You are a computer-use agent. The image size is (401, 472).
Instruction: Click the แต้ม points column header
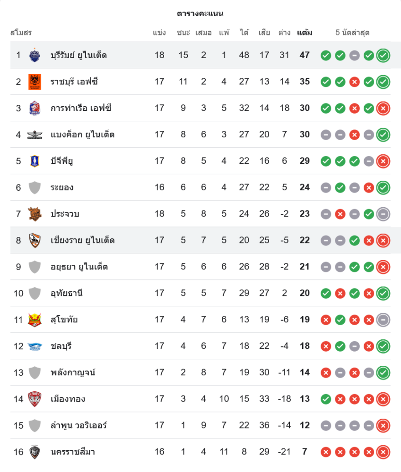(305, 33)
